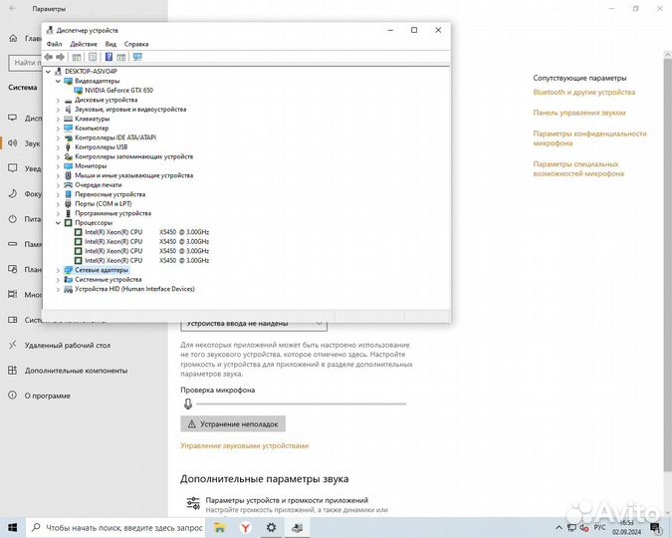This screenshot has width=672, height=538.
Task: Click the РУС language indicator
Action: pyautogui.click(x=599, y=527)
